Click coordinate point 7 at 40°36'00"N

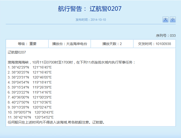[x=30, y=97]
